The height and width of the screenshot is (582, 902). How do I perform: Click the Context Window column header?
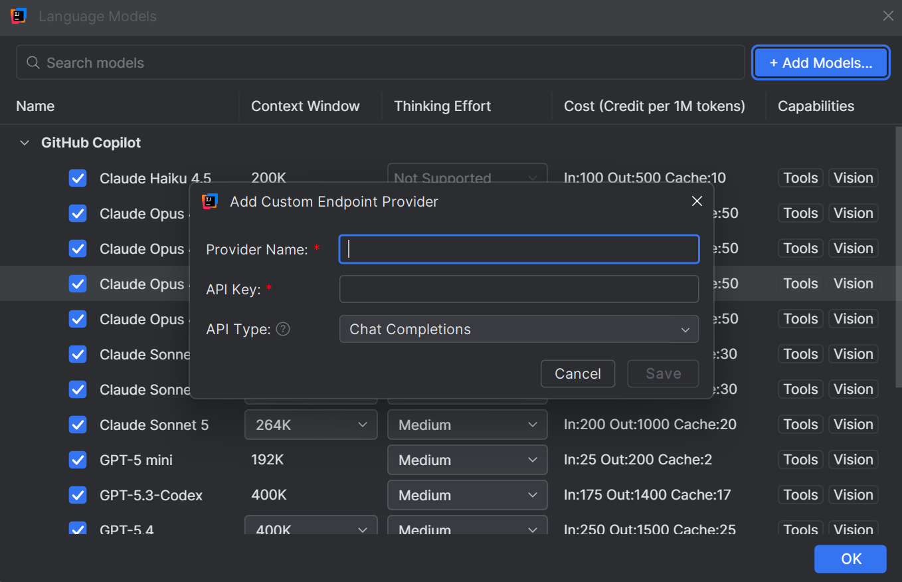pyautogui.click(x=306, y=106)
